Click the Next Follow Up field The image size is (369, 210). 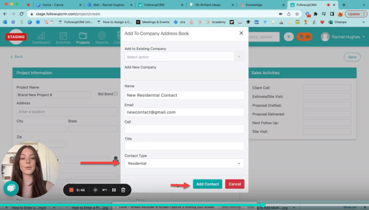pyautogui.click(x=327, y=123)
